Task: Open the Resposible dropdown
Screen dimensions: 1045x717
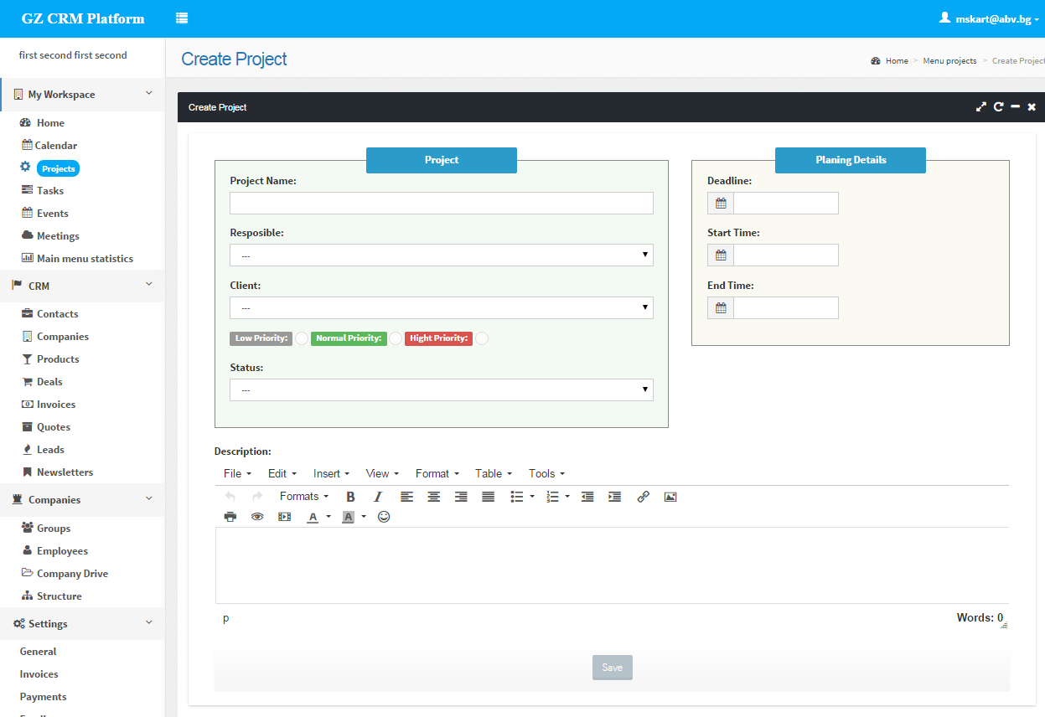Action: pyautogui.click(x=442, y=255)
